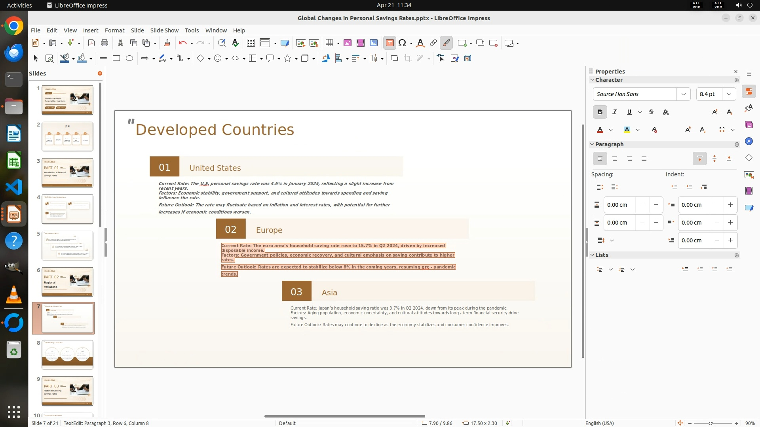Image resolution: width=760 pixels, height=427 pixels.
Task: Toggle Italic in Character panel
Action: [614, 112]
